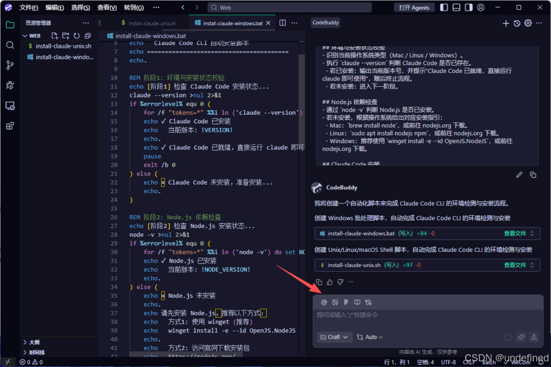The image size is (551, 367).
Task: Select install-claude-windo... file in explorer
Action: click(59, 57)
